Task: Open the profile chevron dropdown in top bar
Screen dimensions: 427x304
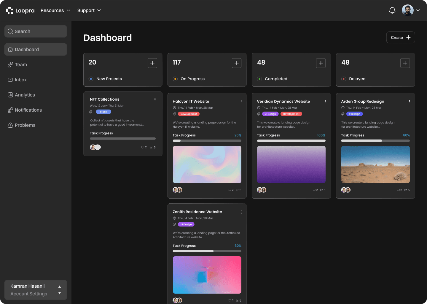Action: tap(418, 10)
